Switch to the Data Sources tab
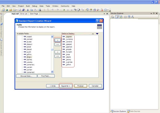Image resolution: width=160 pixels, height=113 pixels. (x=134, y=111)
